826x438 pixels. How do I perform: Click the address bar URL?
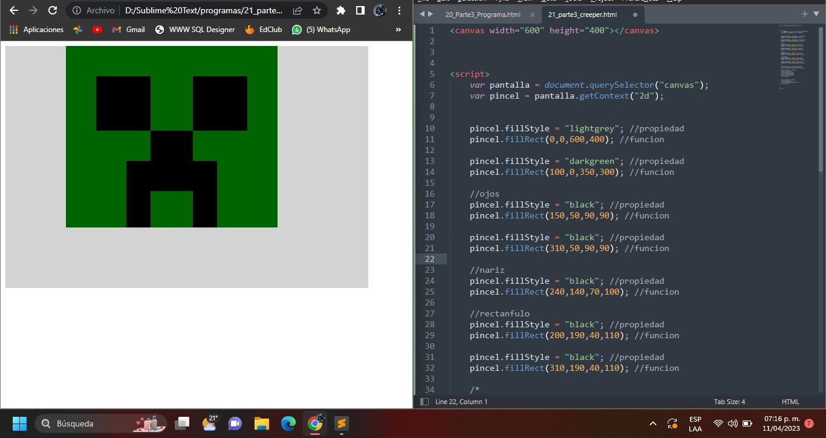point(204,10)
